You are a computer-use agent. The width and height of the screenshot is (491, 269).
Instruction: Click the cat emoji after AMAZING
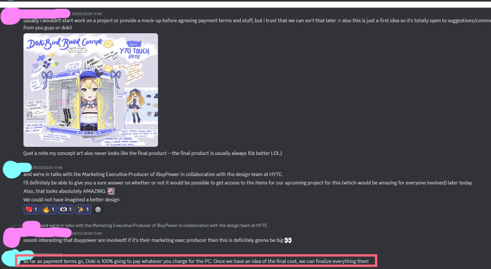click(x=111, y=191)
